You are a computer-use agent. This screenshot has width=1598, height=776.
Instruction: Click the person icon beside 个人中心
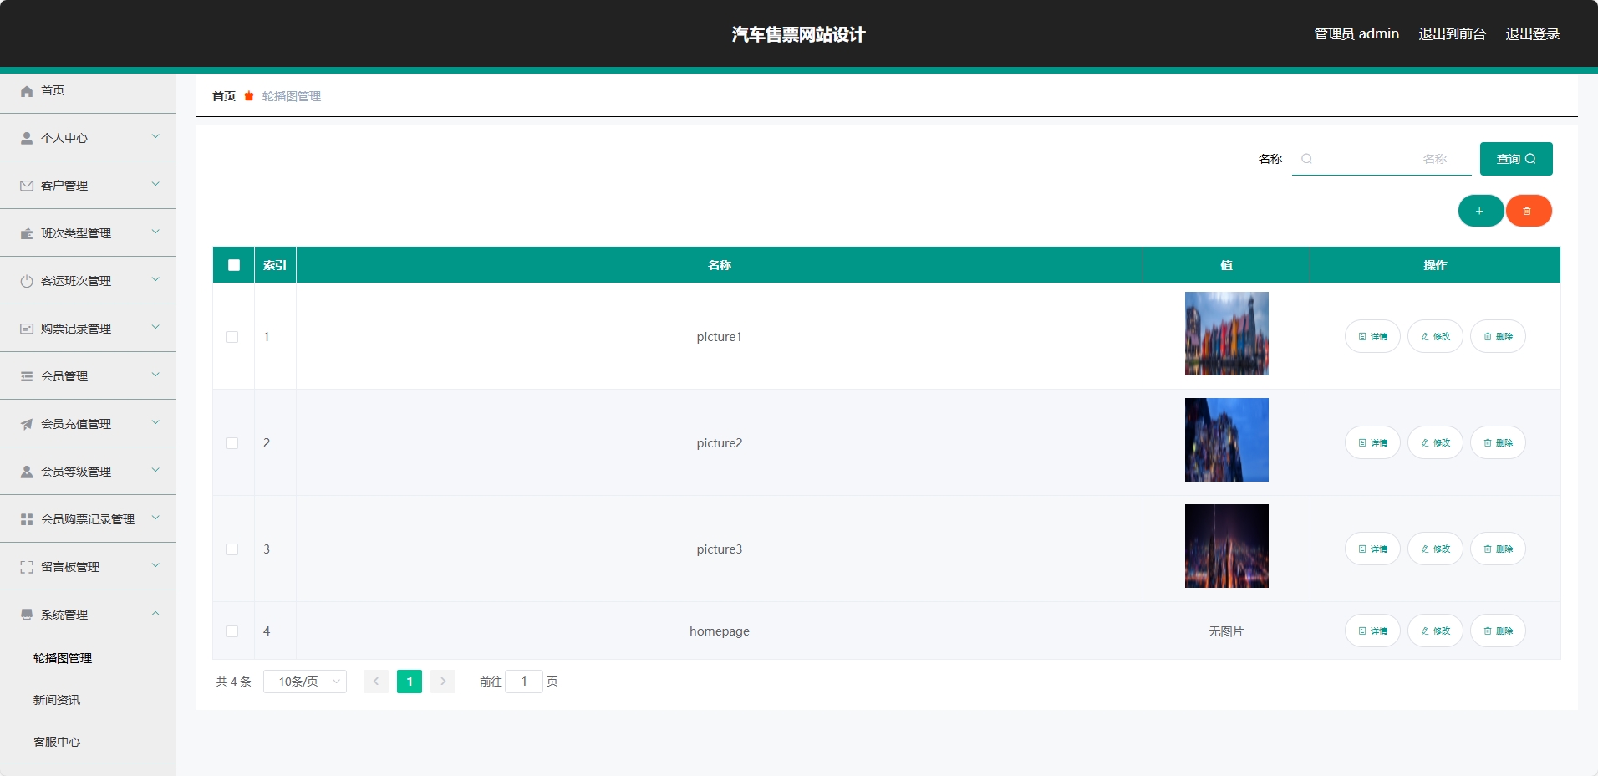click(x=27, y=138)
